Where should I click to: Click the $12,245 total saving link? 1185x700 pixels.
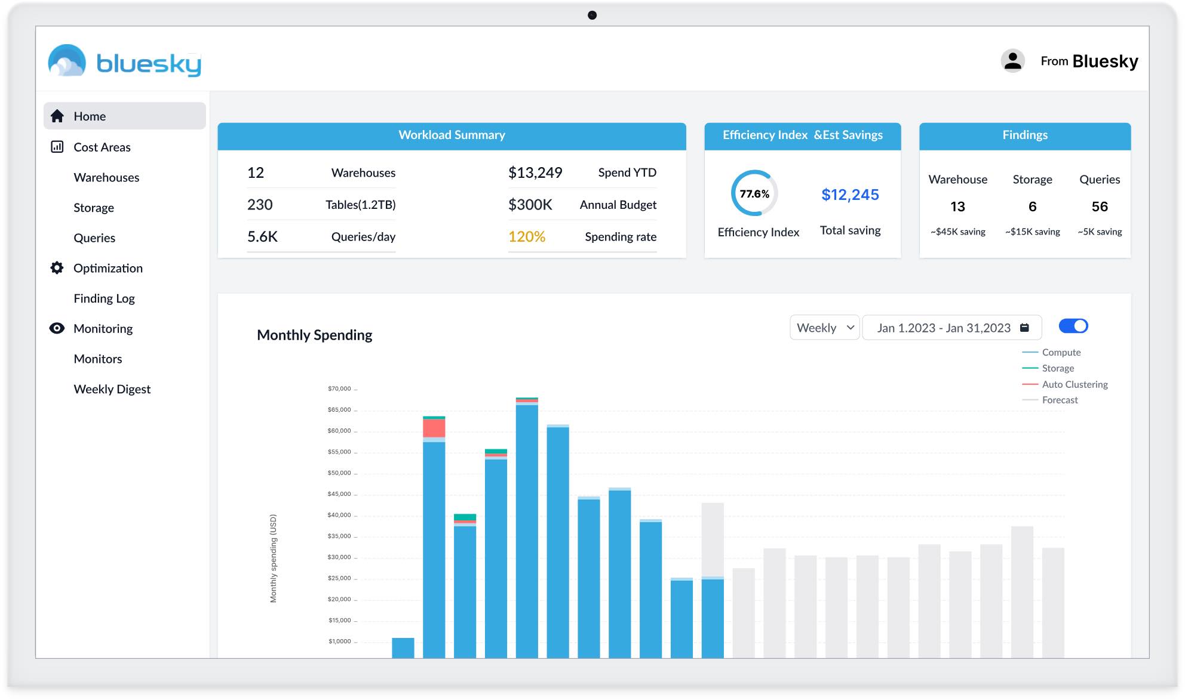coord(850,195)
